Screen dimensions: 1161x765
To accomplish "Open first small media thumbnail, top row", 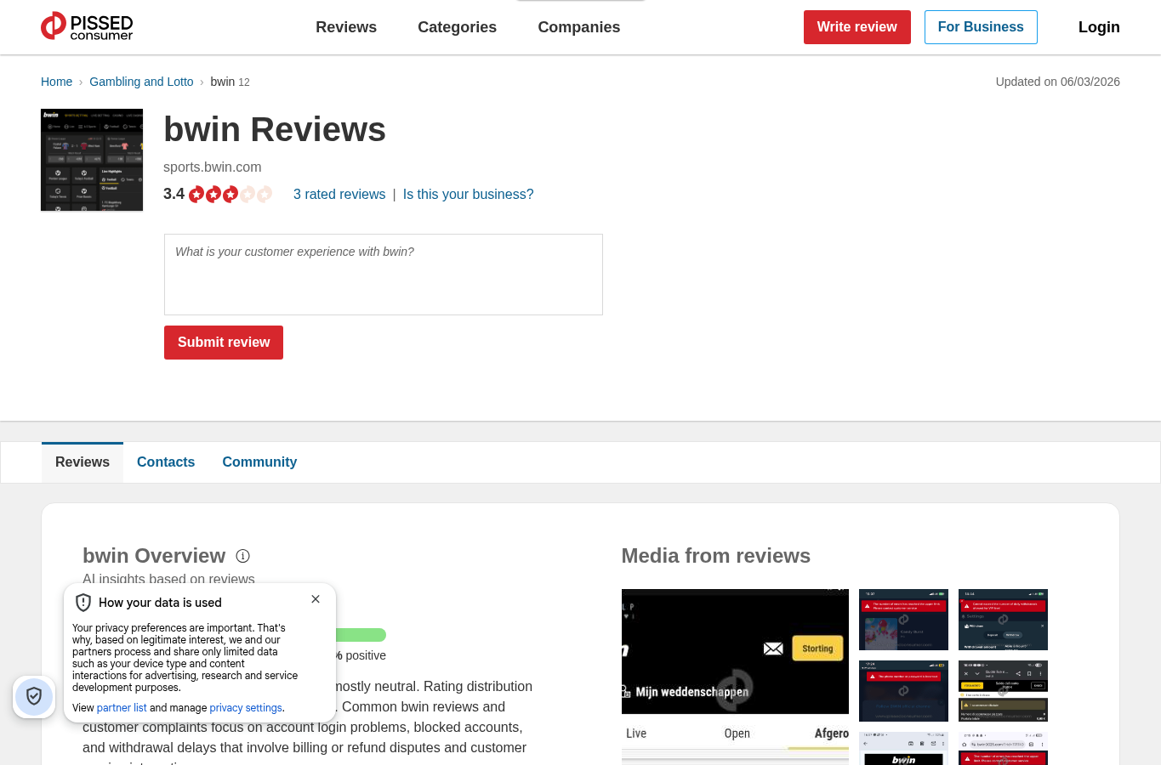I will (x=903, y=620).
